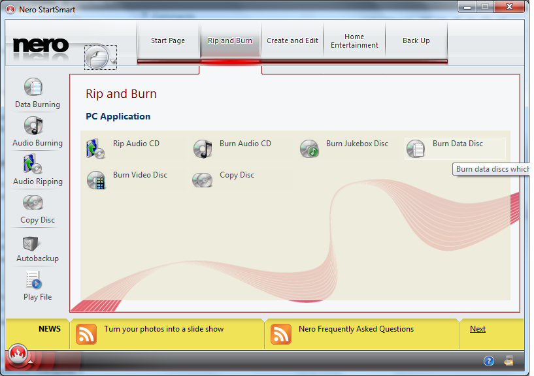Click the Nero logo
Viewport: 534px width, 376px height.
(41, 45)
